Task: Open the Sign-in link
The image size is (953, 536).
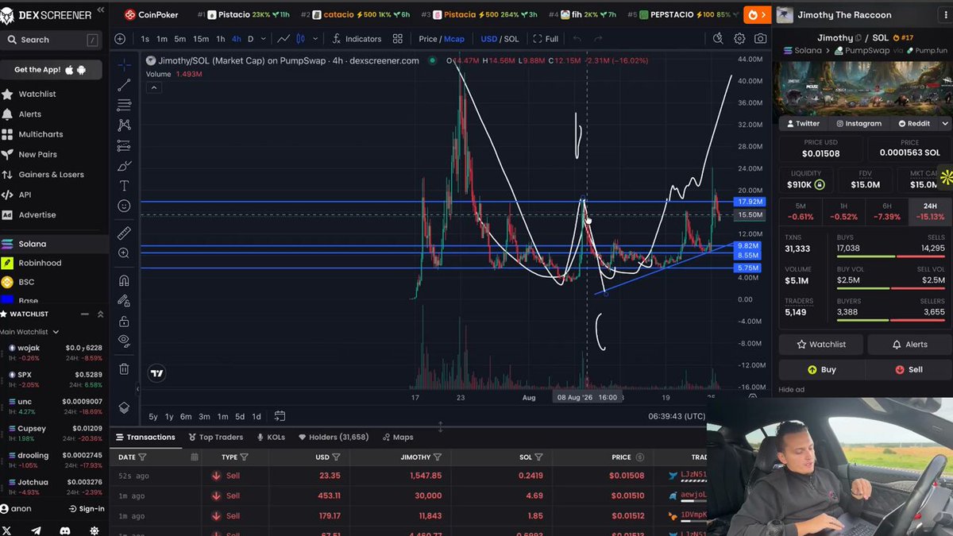Action: pos(87,509)
